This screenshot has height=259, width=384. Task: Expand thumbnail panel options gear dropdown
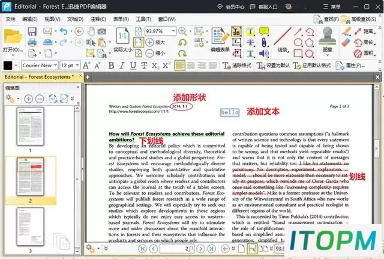(x=18, y=99)
